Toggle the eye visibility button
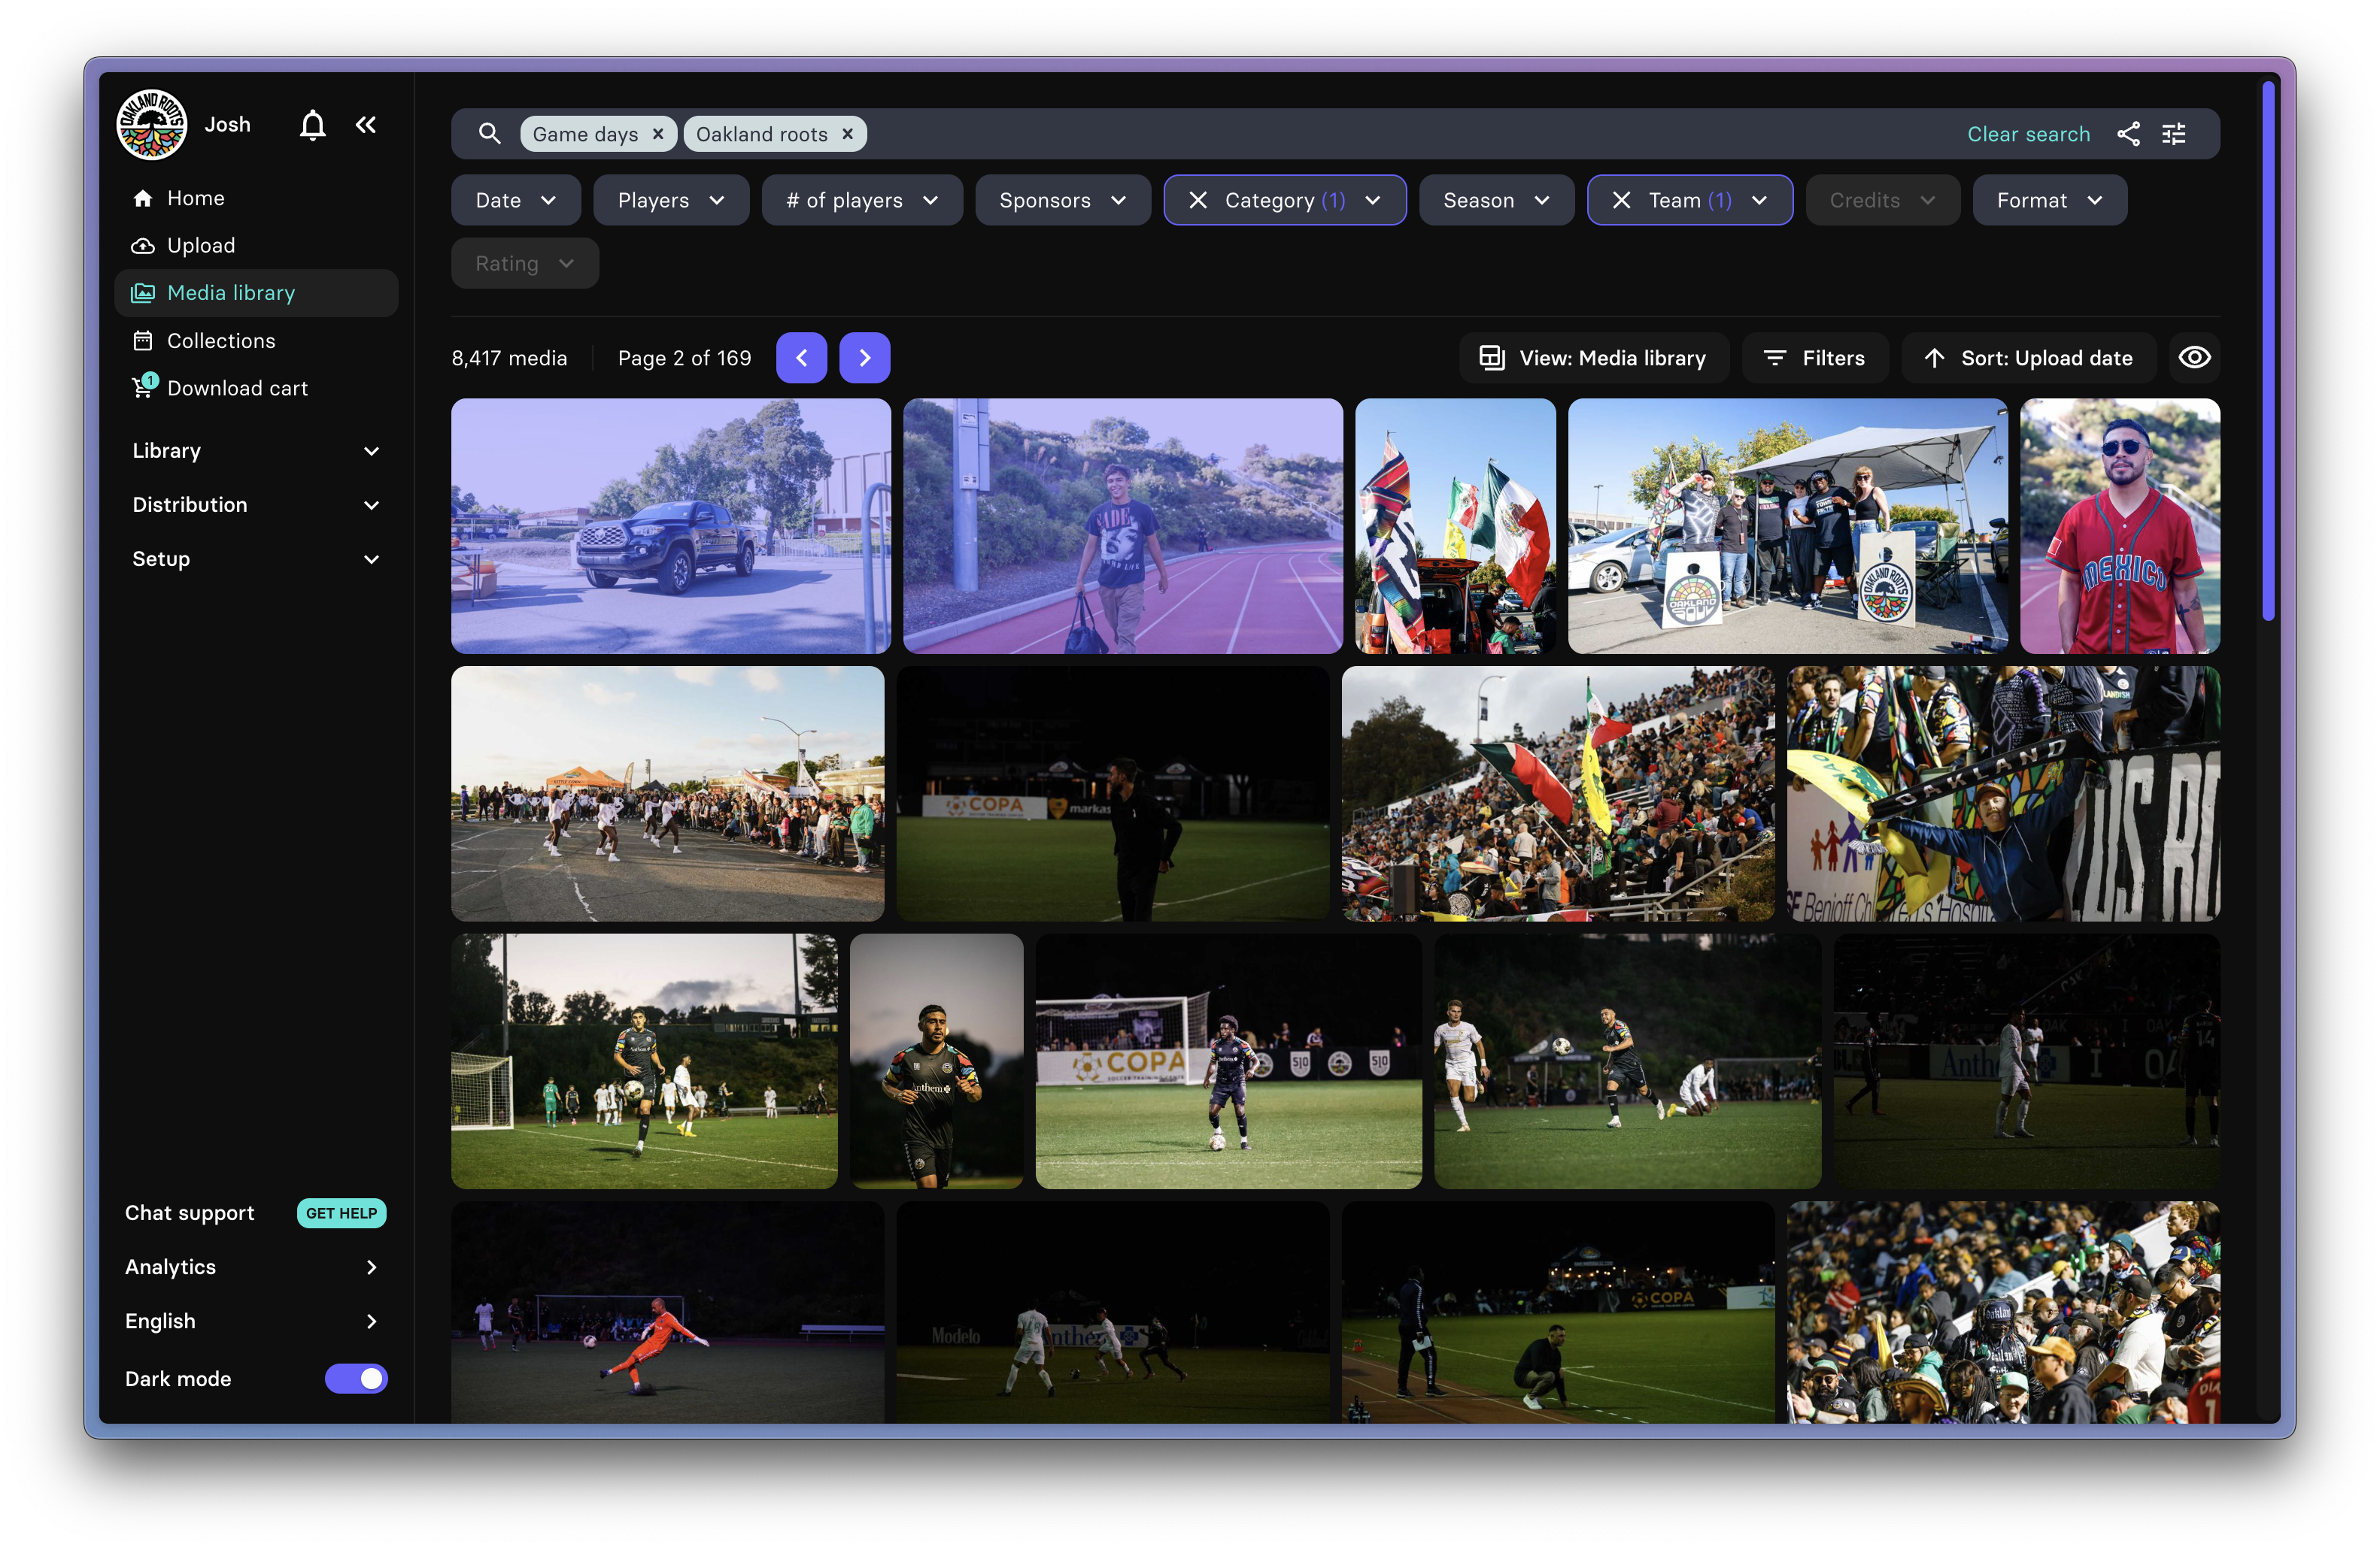 tap(2194, 358)
